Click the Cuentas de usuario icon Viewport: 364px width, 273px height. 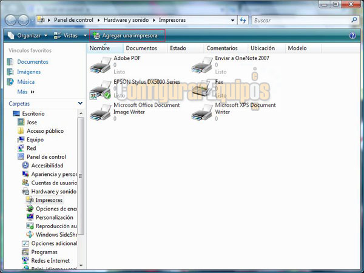(x=25, y=183)
